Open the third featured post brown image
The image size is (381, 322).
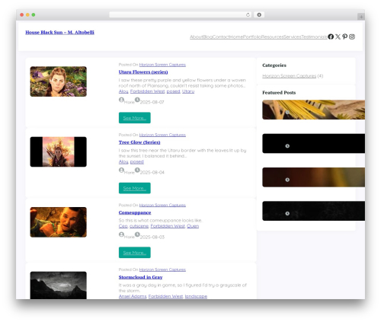314,177
